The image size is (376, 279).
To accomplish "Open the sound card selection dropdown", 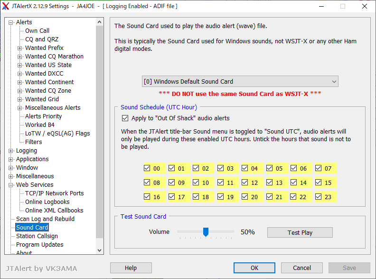I will point(240,82).
